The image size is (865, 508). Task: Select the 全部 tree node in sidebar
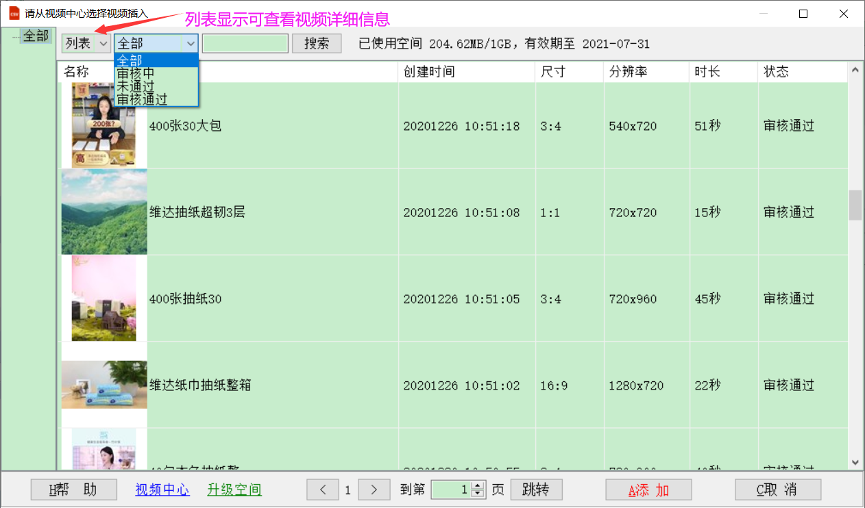pyautogui.click(x=36, y=36)
